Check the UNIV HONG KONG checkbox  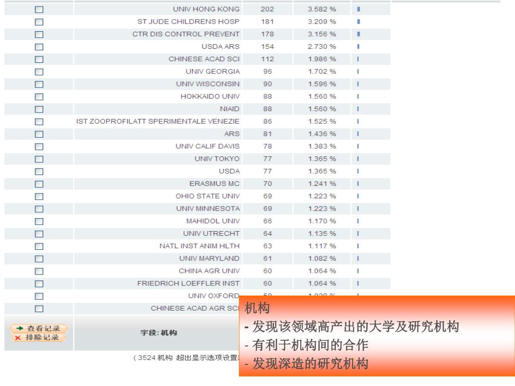39,10
